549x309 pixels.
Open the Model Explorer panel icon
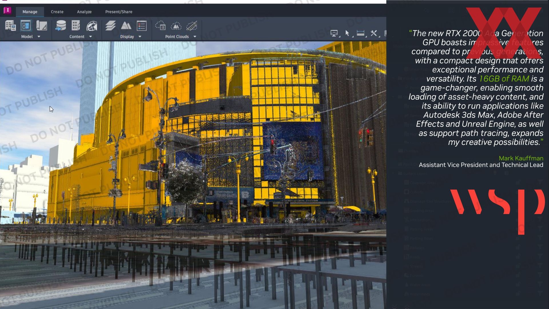(x=26, y=26)
